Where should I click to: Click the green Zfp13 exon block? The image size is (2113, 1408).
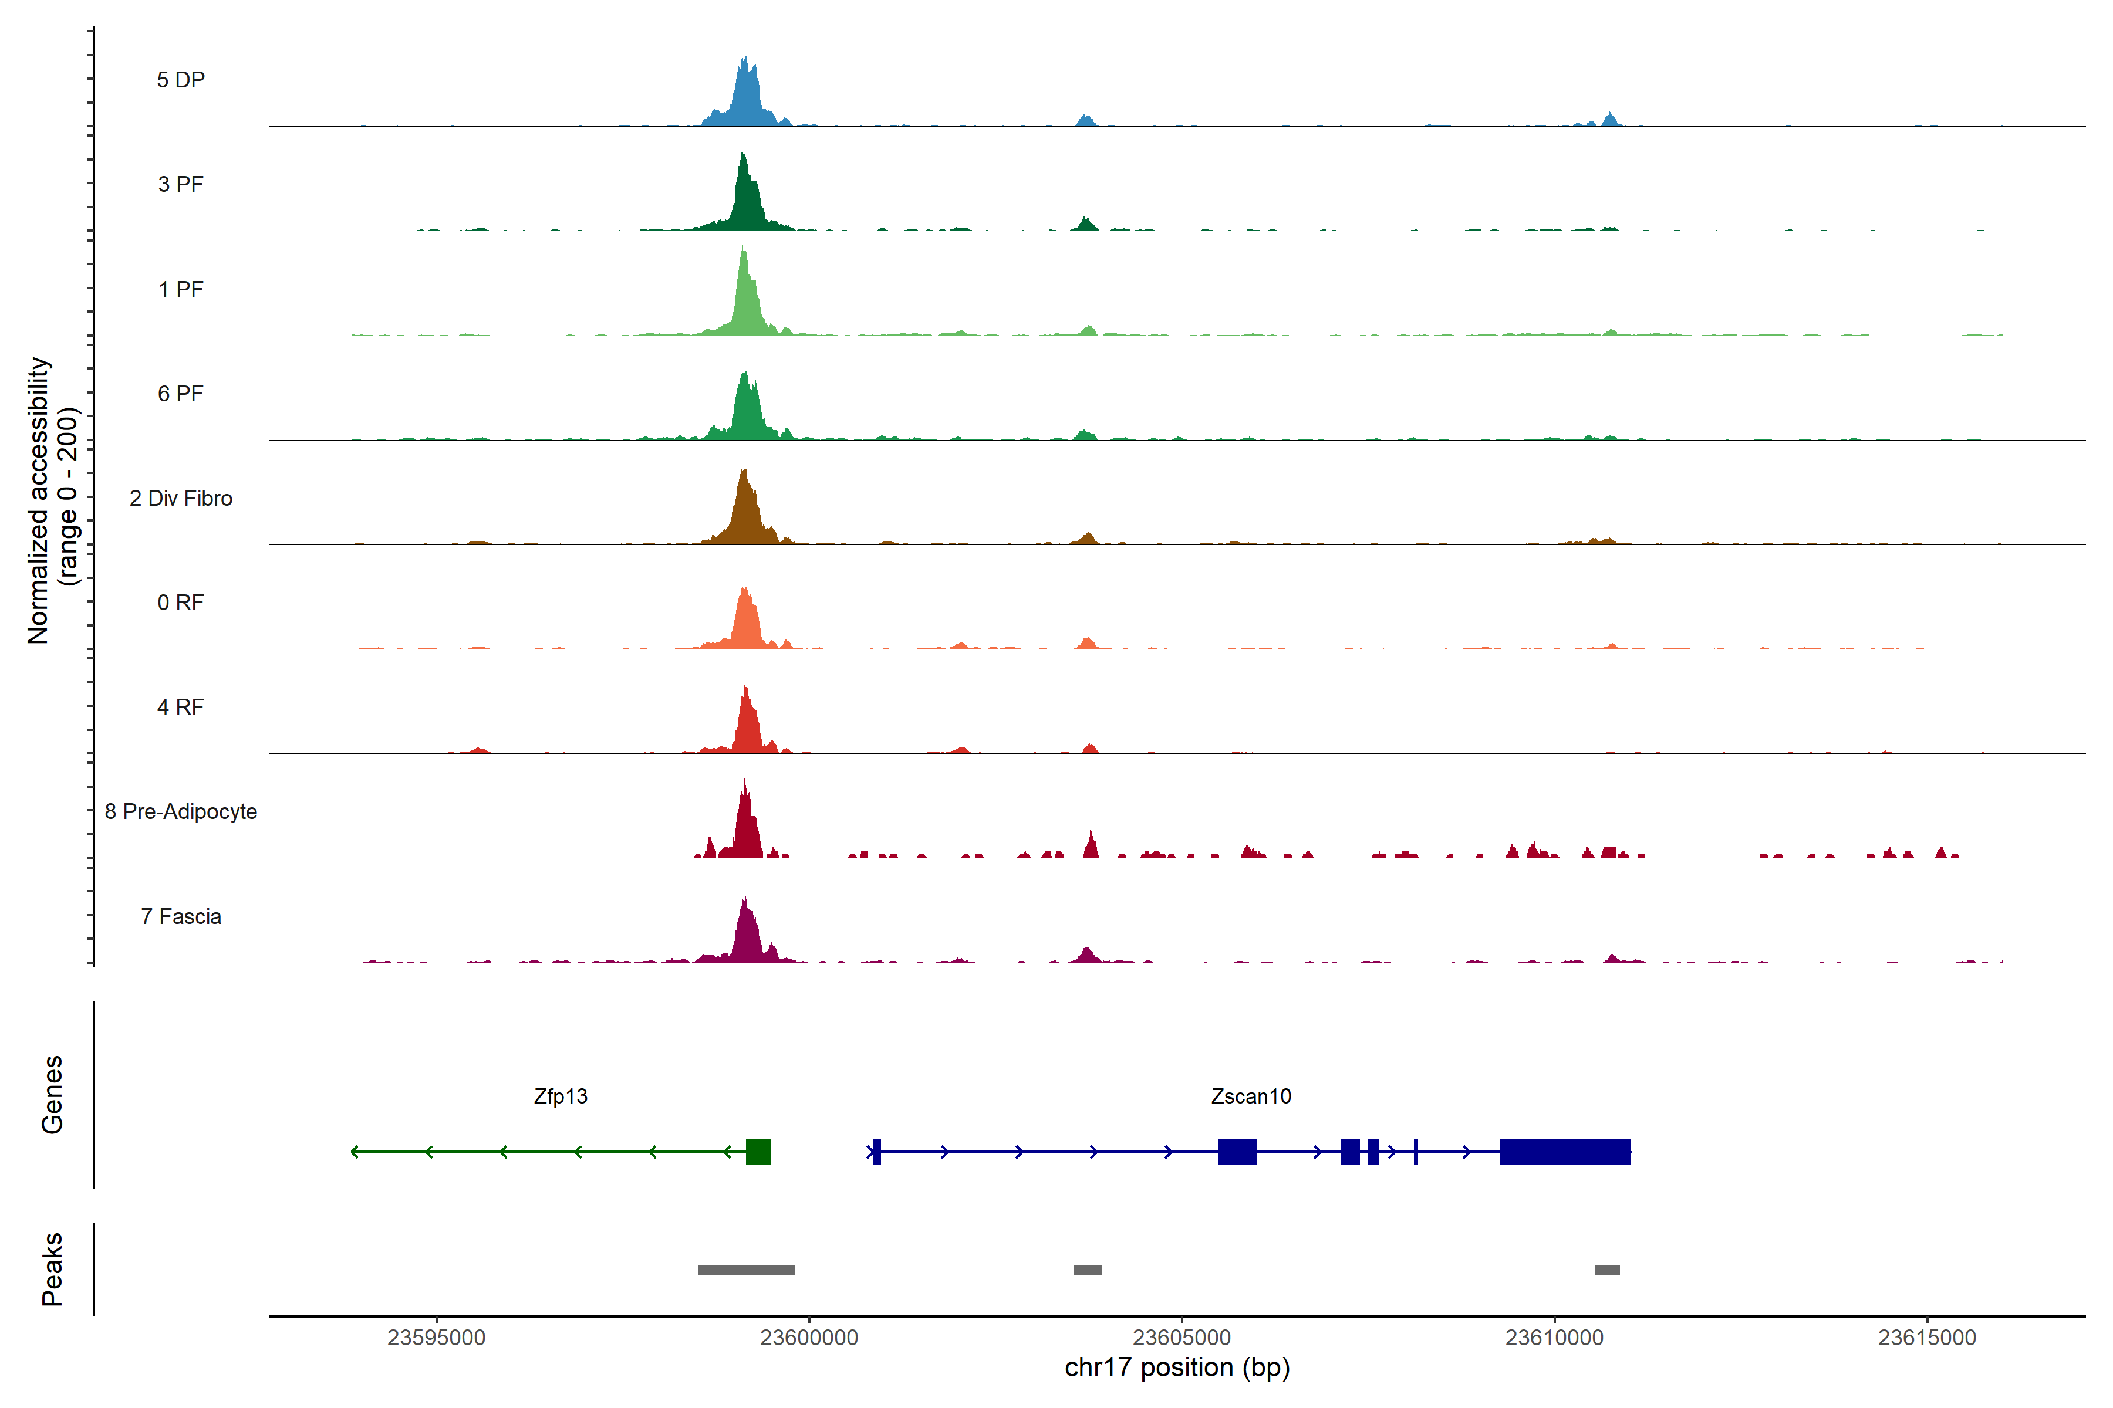(758, 1151)
